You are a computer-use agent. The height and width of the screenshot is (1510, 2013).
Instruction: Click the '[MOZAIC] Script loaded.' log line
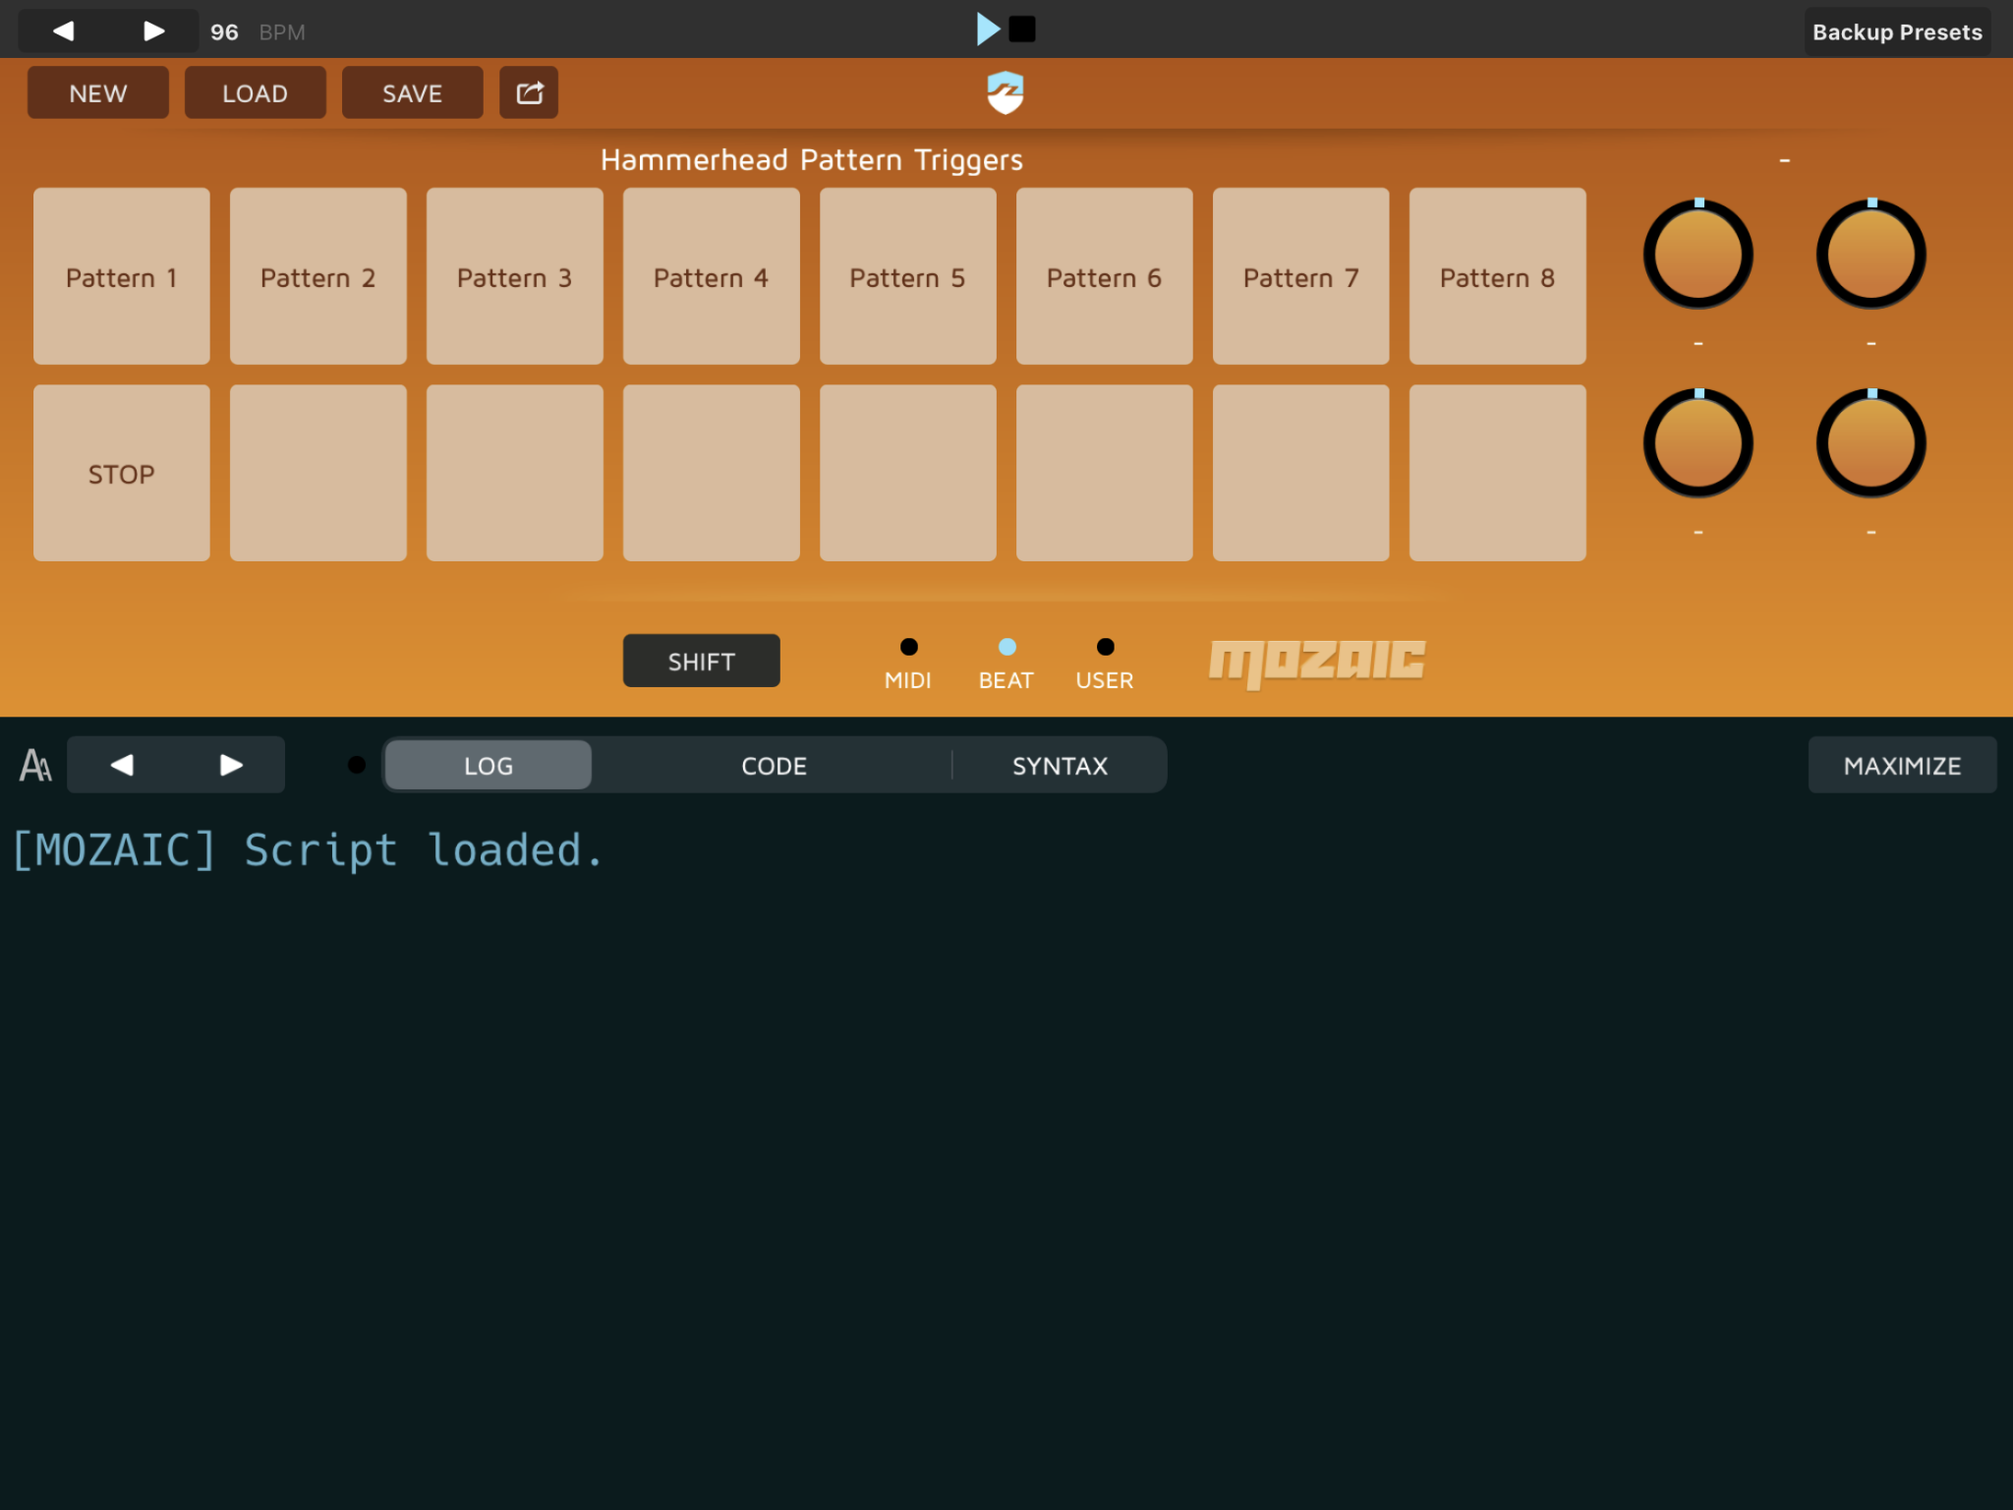[x=308, y=850]
